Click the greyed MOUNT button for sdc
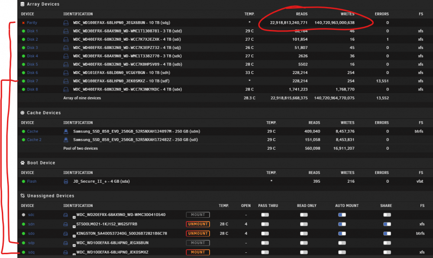This screenshot has height=258, width=433. pyautogui.click(x=198, y=215)
